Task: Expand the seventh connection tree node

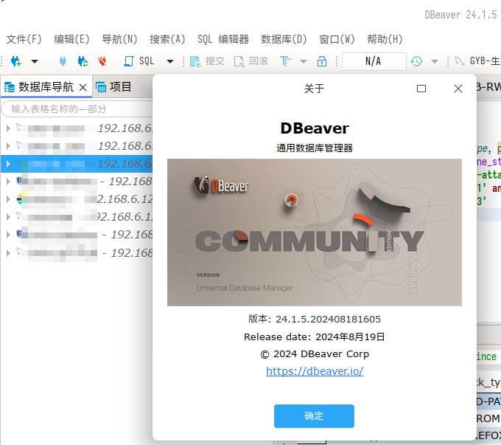Action: tap(8, 235)
